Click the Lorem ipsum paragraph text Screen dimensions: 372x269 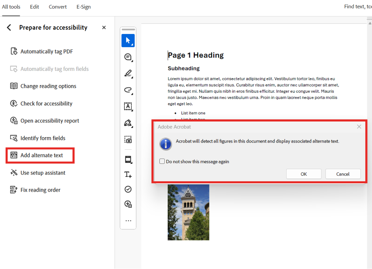(x=253, y=91)
